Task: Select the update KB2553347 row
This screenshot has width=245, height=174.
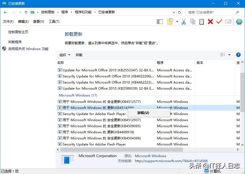Action: pos(148,70)
